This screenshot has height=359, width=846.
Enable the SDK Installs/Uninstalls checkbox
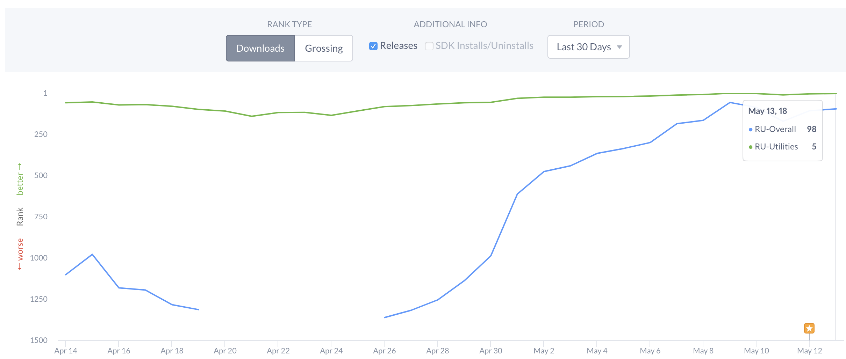(429, 46)
